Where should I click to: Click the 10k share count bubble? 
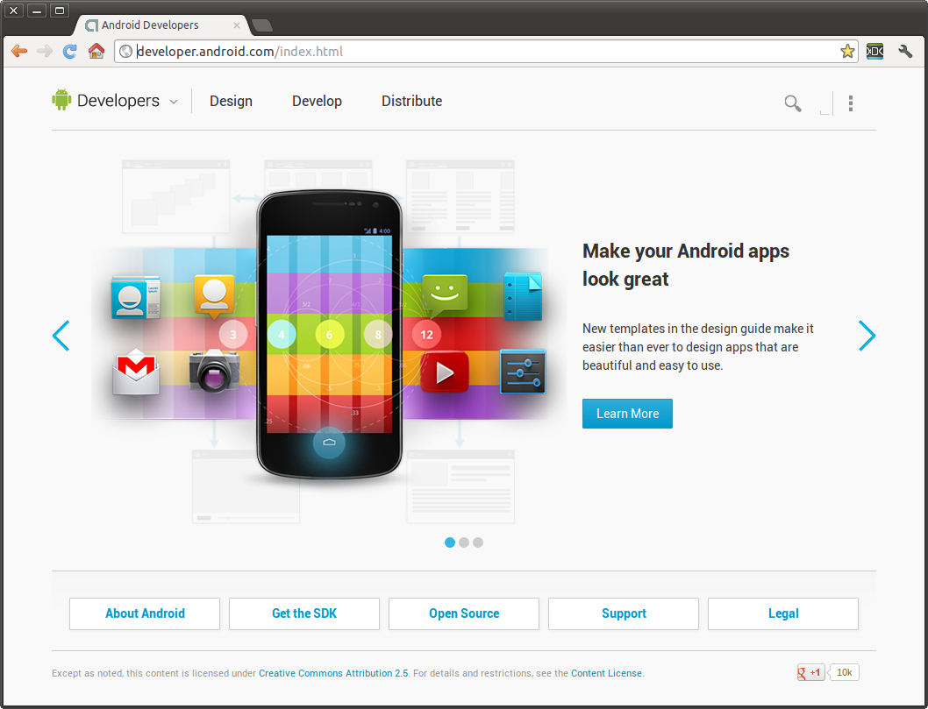[x=844, y=672]
